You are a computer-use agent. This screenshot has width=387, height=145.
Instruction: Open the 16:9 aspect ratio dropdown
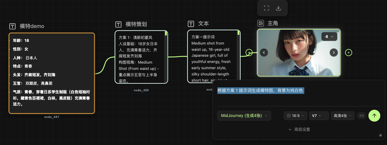[x=295, y=116]
